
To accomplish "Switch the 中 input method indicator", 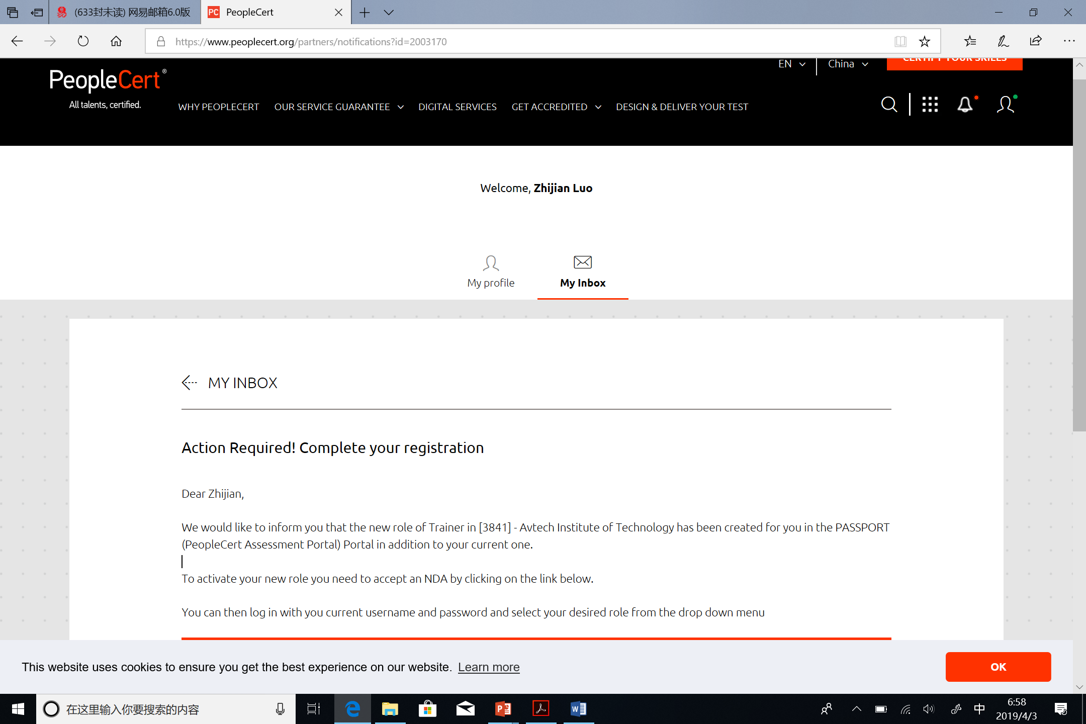I will pyautogui.click(x=979, y=709).
